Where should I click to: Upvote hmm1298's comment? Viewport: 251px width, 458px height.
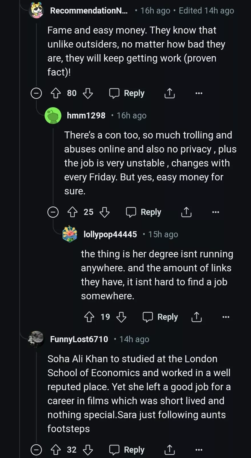coord(72,212)
